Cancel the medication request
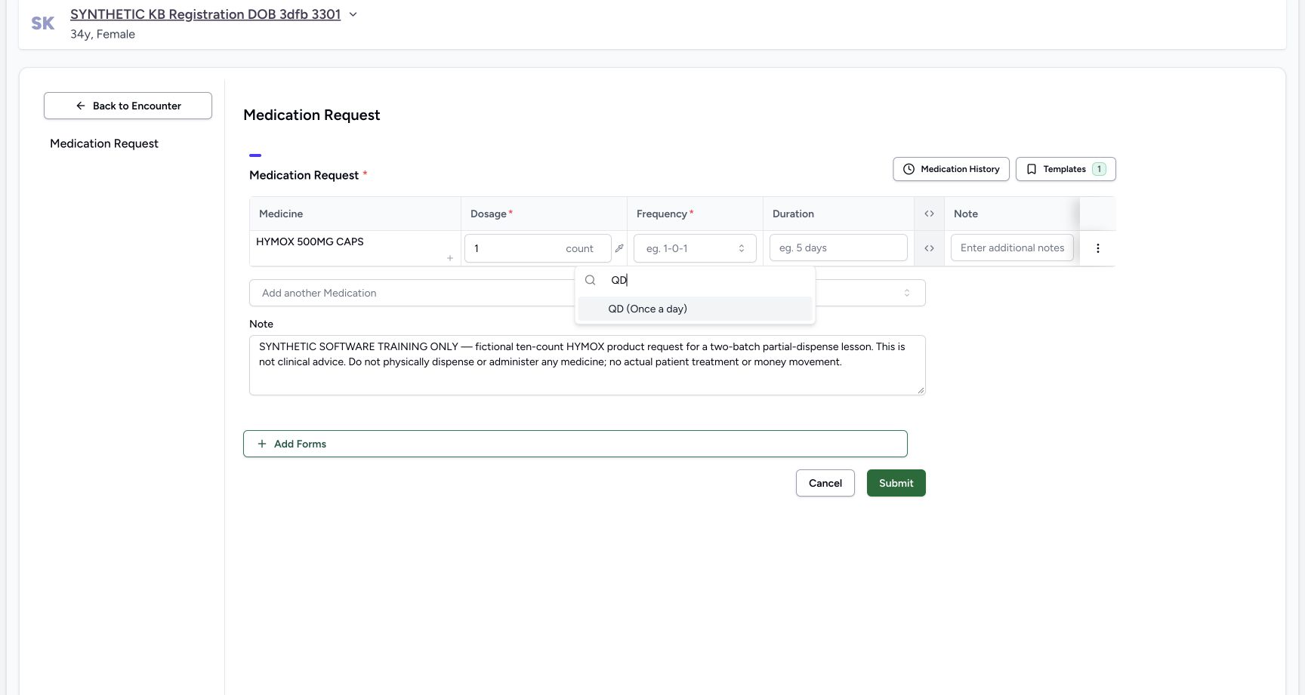 825,483
